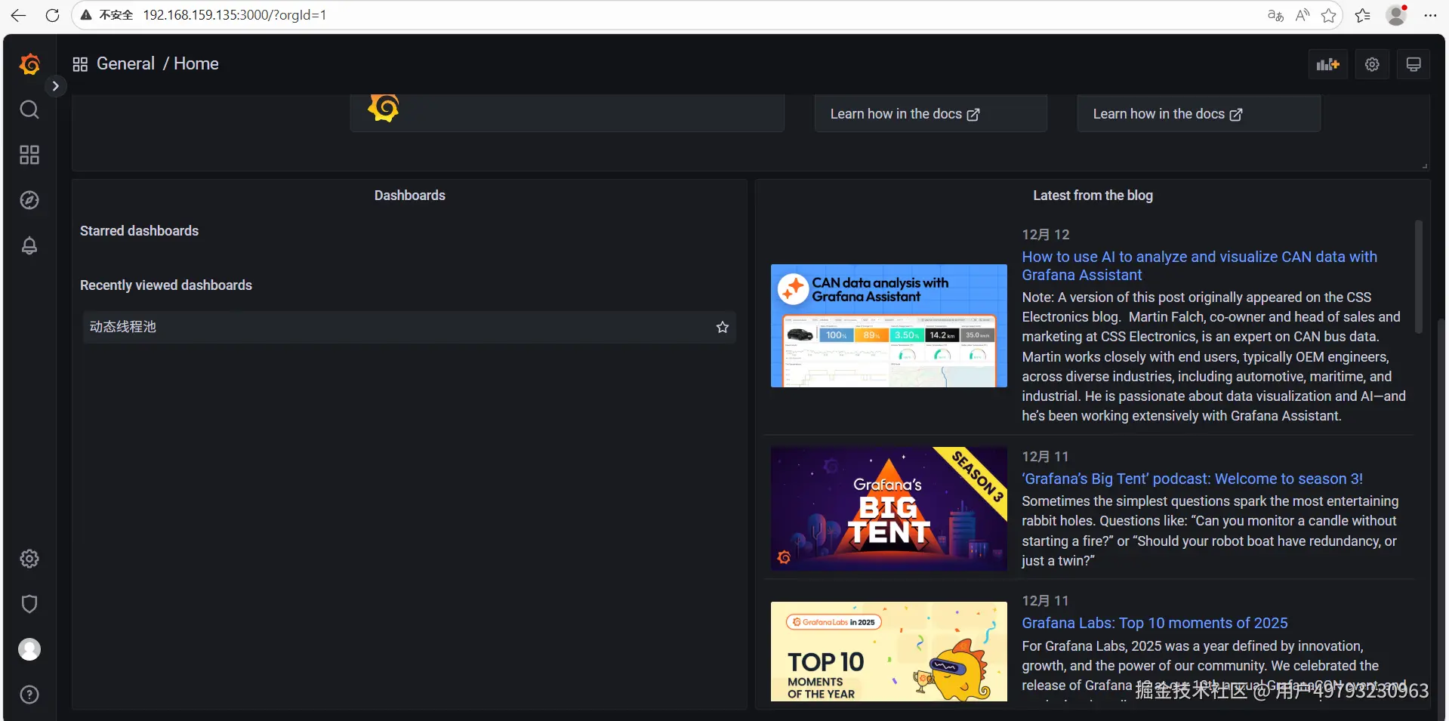The image size is (1449, 721).
Task: Open the first Learn how in the docs link
Action: [x=905, y=114]
